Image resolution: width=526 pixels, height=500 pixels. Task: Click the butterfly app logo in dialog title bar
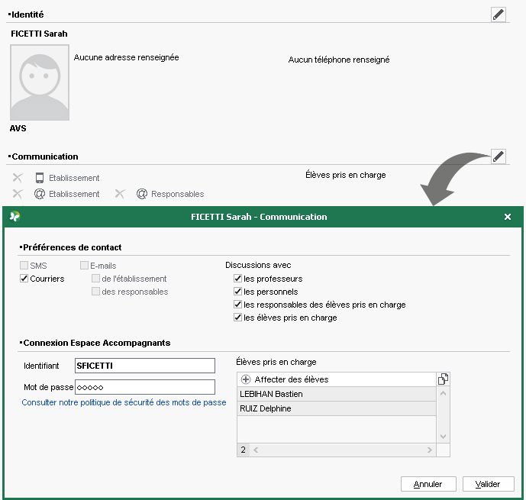15,217
